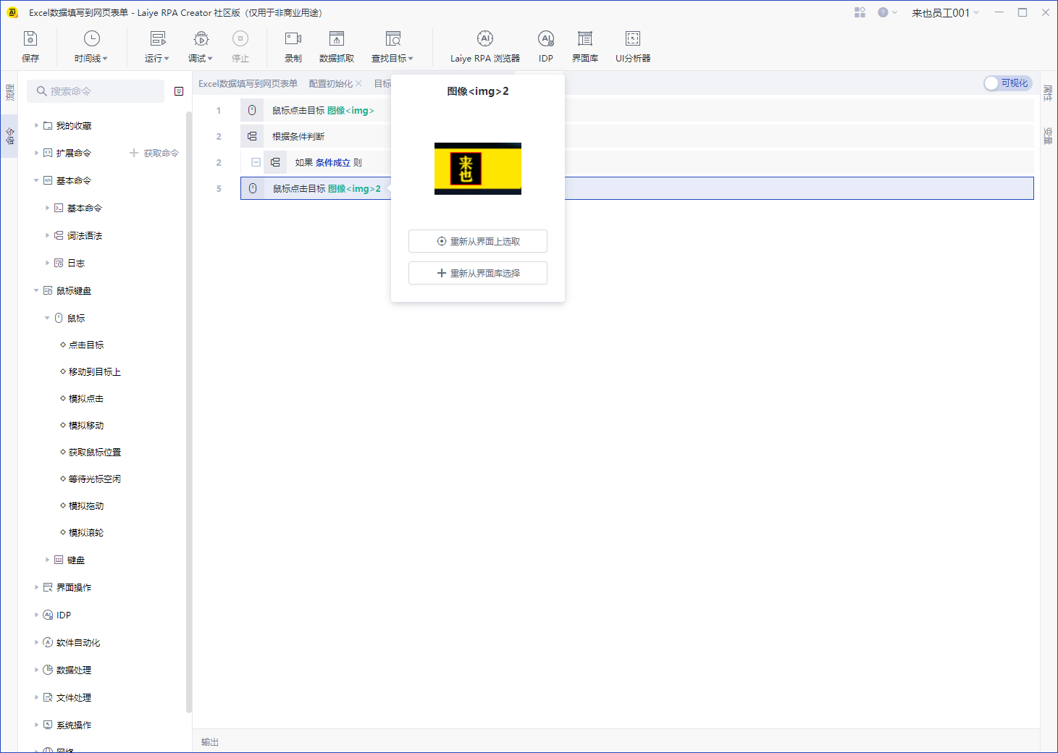This screenshot has width=1058, height=753.
Task: Expand the 键盘 node
Action: pyautogui.click(x=47, y=560)
